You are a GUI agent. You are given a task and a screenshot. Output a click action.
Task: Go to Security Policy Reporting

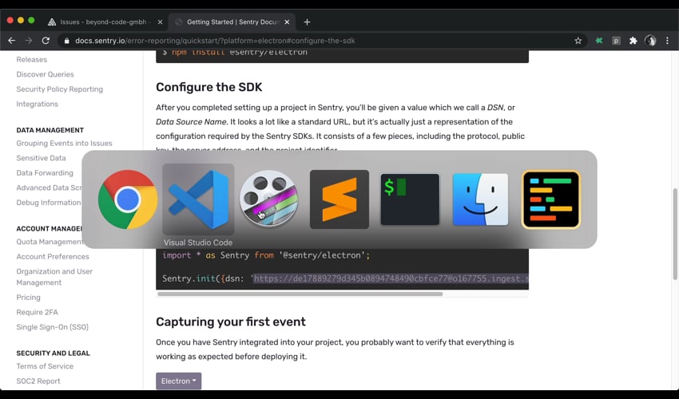(60, 89)
